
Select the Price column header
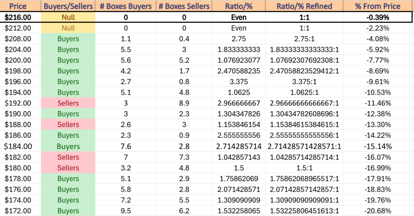tap(20, 6)
